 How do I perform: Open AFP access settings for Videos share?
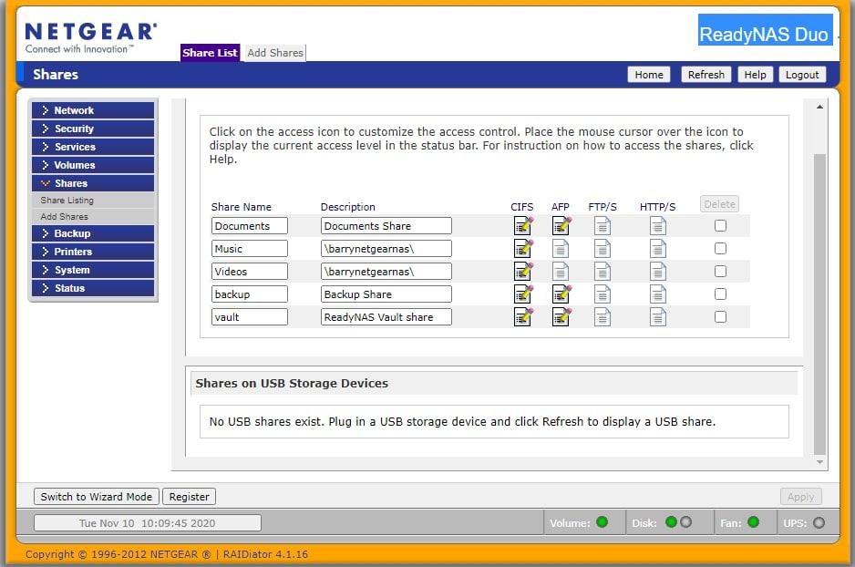tap(561, 272)
